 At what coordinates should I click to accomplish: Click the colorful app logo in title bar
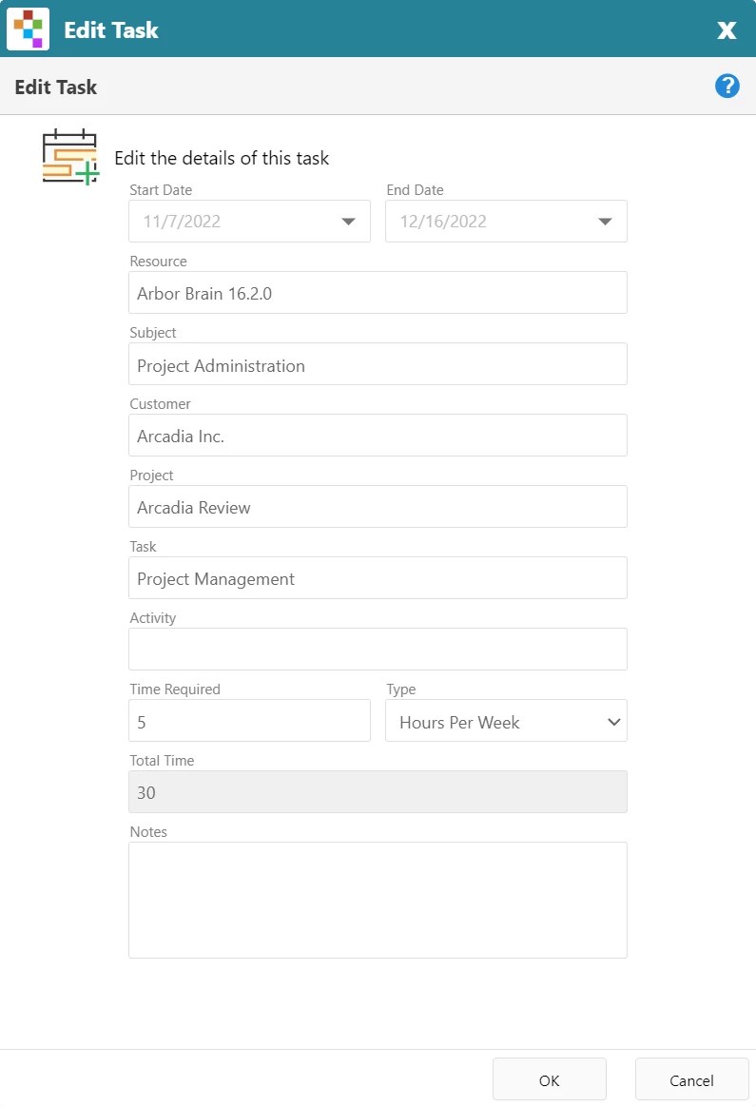29,29
